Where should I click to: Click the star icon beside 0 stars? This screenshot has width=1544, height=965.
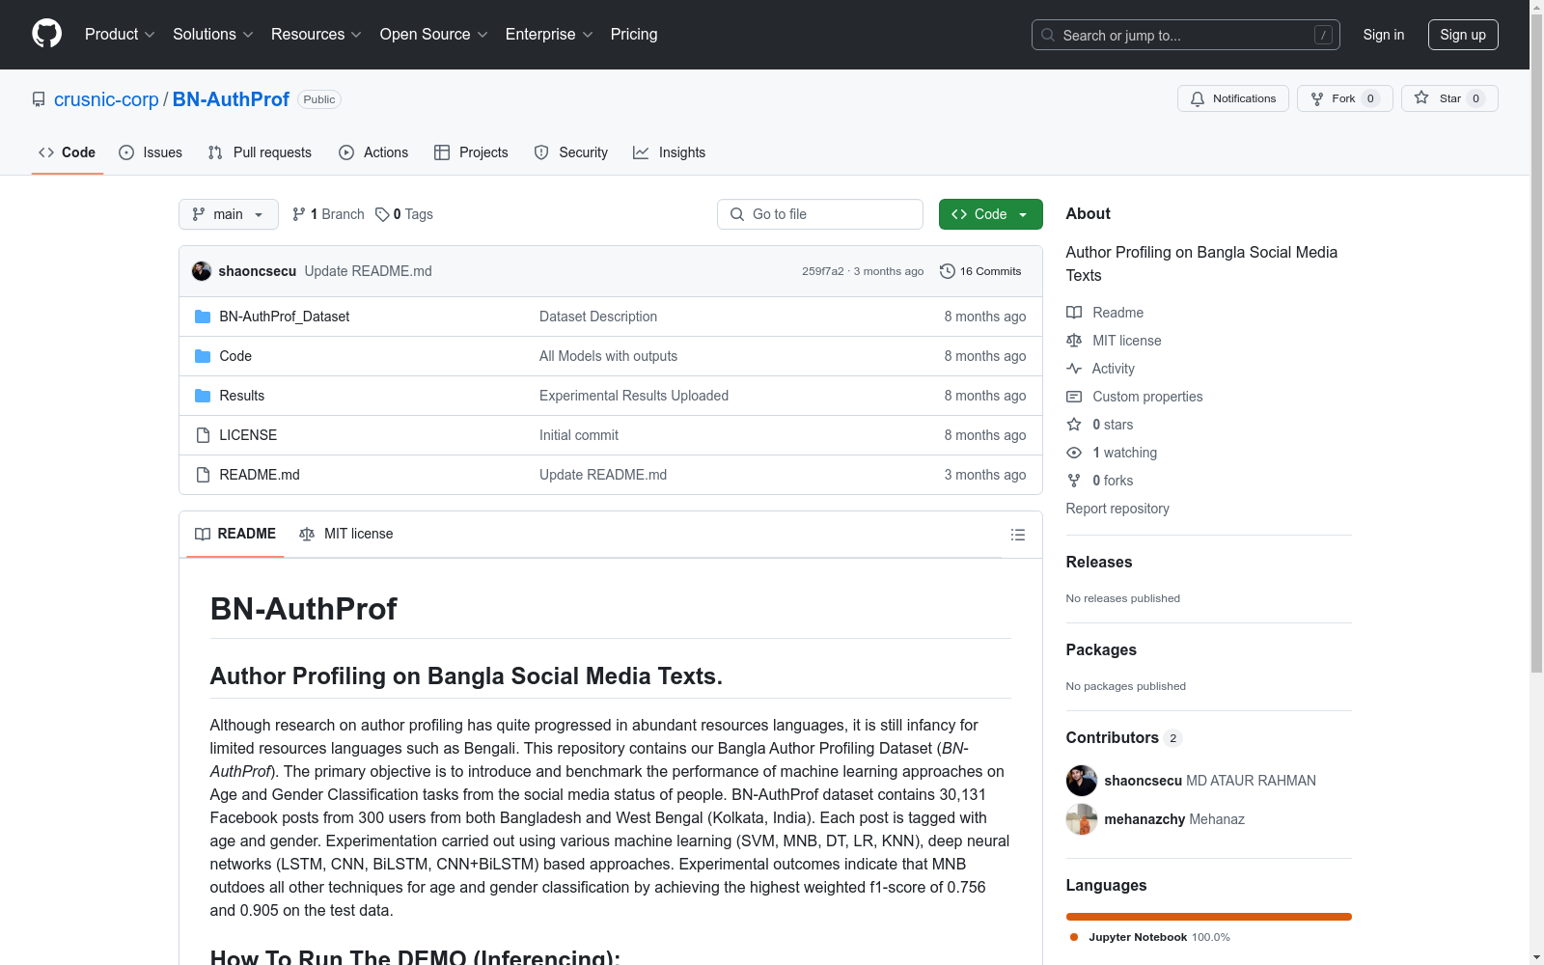click(x=1074, y=425)
